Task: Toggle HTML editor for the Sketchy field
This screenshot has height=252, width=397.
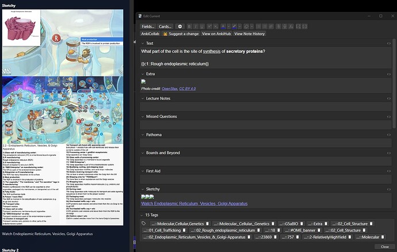Action: point(388,189)
